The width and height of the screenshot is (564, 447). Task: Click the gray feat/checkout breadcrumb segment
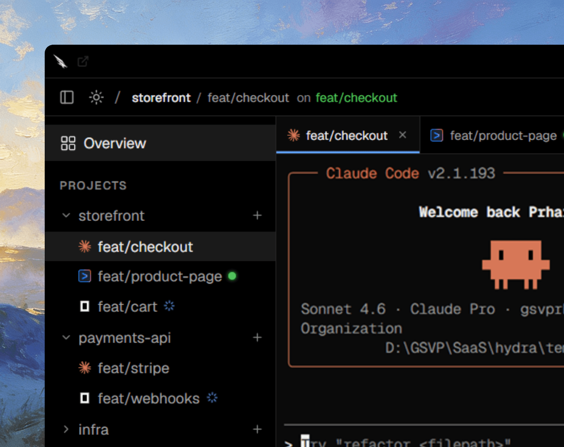pyautogui.click(x=248, y=98)
